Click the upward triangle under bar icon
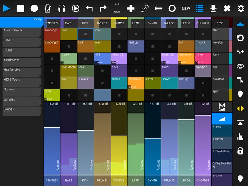 (x=240, y=122)
